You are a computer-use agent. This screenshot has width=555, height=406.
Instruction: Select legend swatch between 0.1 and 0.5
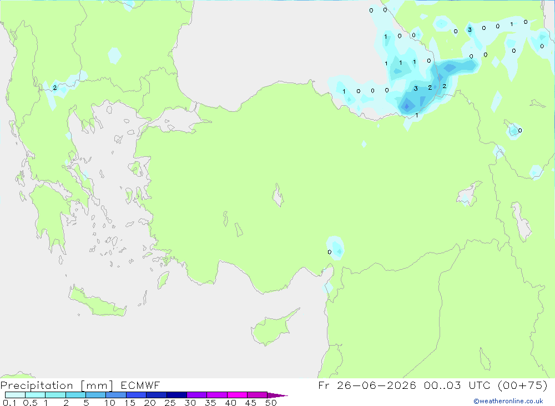(15, 395)
